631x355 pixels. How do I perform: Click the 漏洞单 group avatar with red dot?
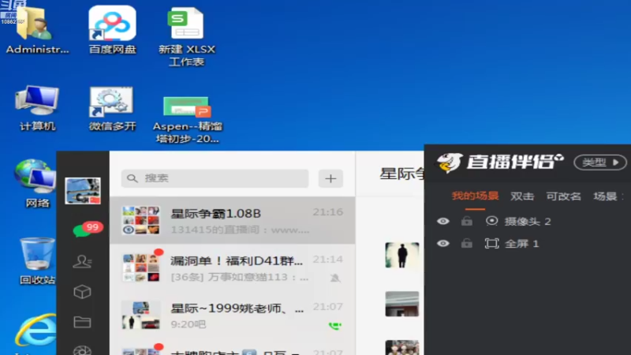pyautogui.click(x=140, y=267)
